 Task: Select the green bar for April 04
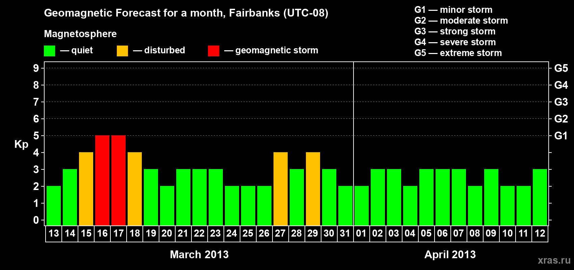(410, 206)
